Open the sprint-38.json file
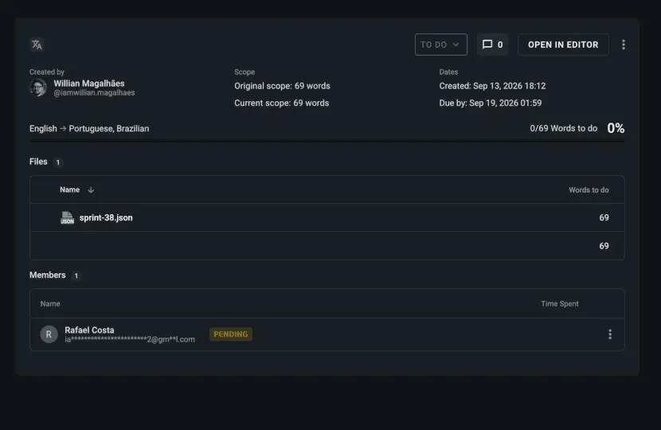The height and width of the screenshot is (430, 661). [x=106, y=217]
